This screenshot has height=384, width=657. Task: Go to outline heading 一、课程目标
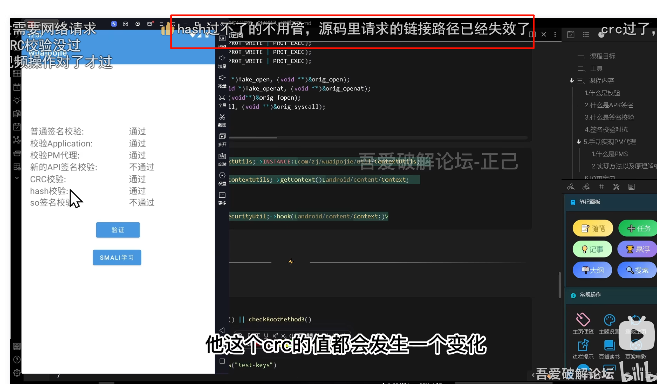pos(597,56)
